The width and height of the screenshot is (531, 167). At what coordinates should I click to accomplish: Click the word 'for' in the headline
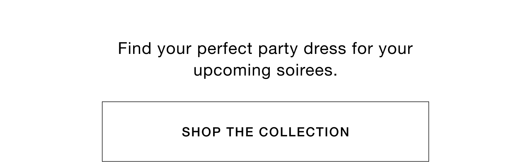(362, 48)
